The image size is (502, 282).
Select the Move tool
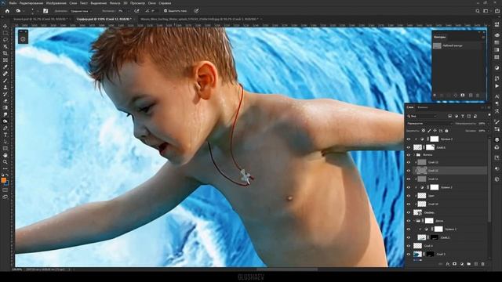5,26
